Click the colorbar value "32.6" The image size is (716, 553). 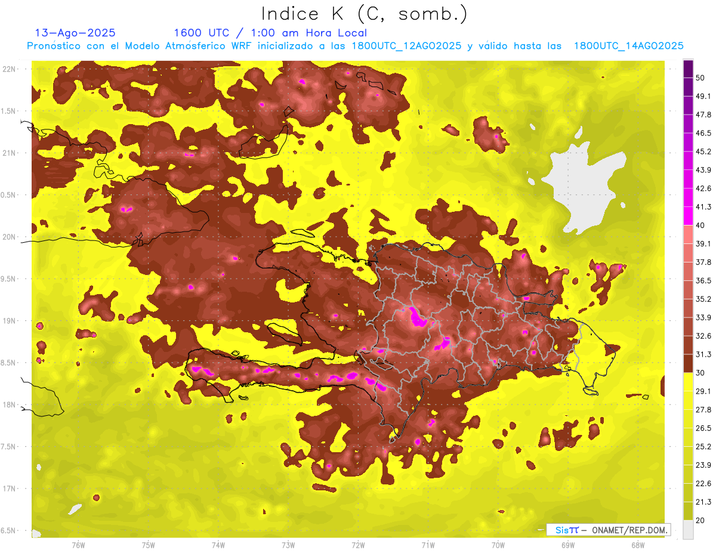pos(703,336)
